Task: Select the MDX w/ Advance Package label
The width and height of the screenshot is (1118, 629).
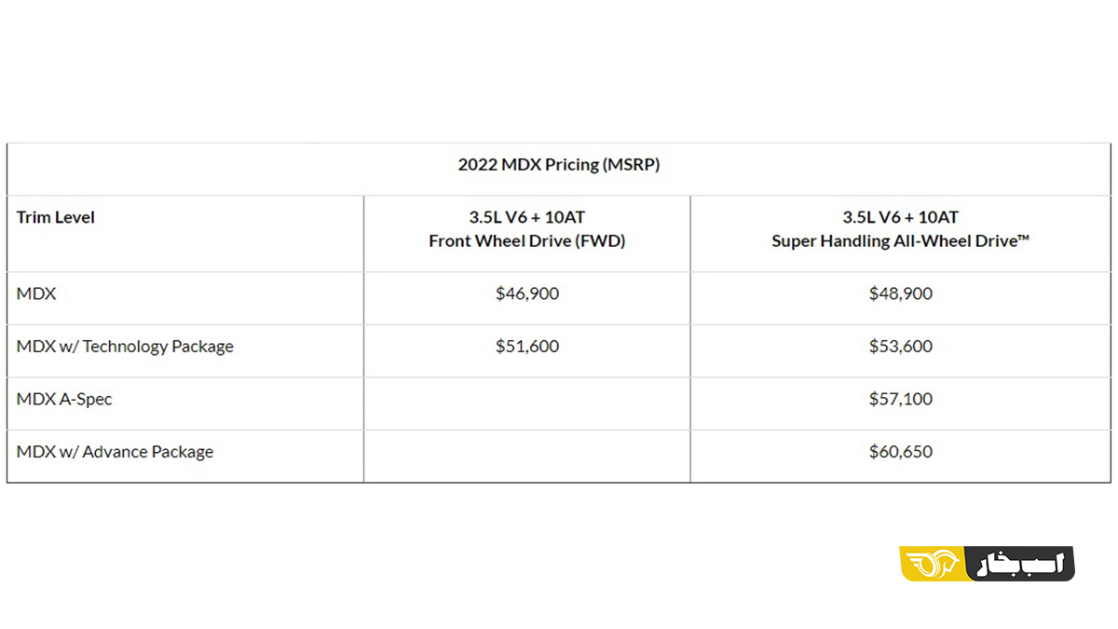Action: [x=115, y=452]
